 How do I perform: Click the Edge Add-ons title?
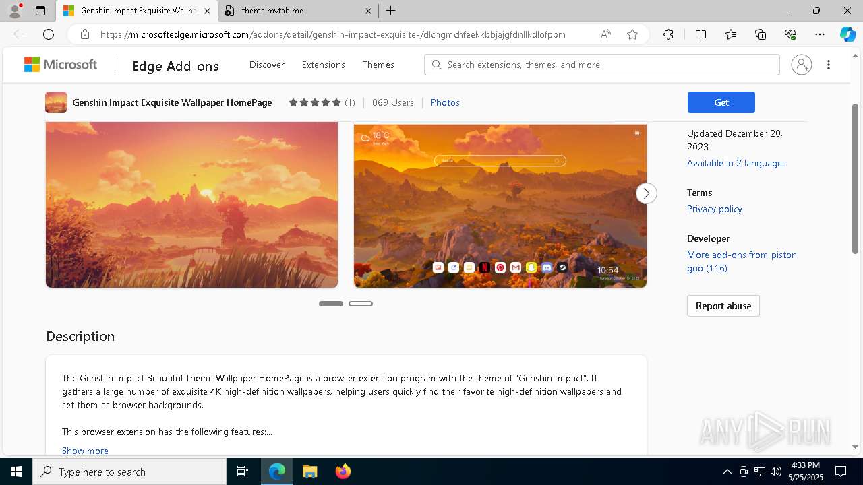coord(175,65)
